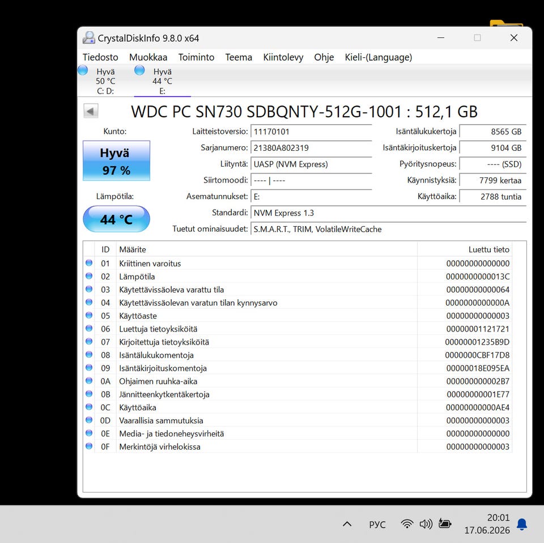The height and width of the screenshot is (543, 544).
Task: Select the 02 Lämpötila attribute row
Action: (x=298, y=277)
